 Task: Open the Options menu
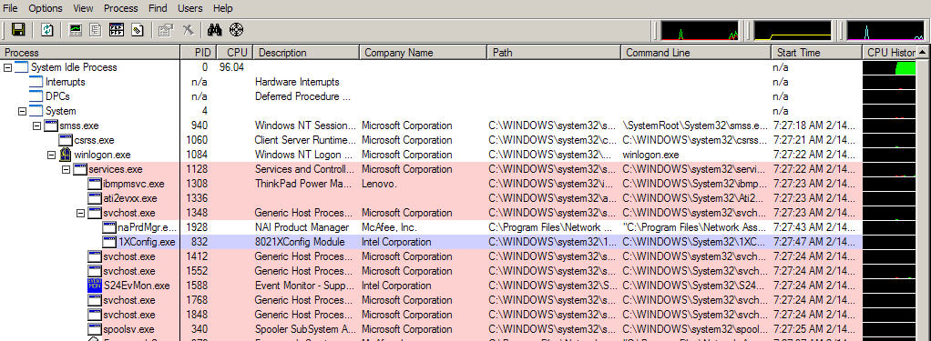[46, 8]
